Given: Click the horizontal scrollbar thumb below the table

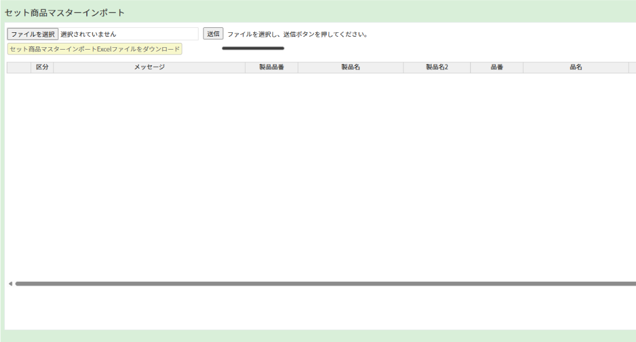Looking at the screenshot, I should pyautogui.click(x=323, y=284).
